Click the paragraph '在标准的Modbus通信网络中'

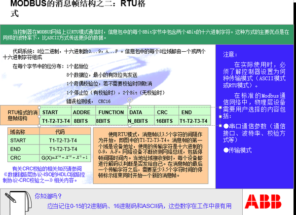point(254,106)
